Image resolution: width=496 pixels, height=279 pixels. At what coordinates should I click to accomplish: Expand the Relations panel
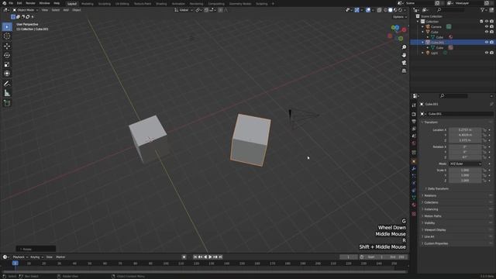pos(430,195)
